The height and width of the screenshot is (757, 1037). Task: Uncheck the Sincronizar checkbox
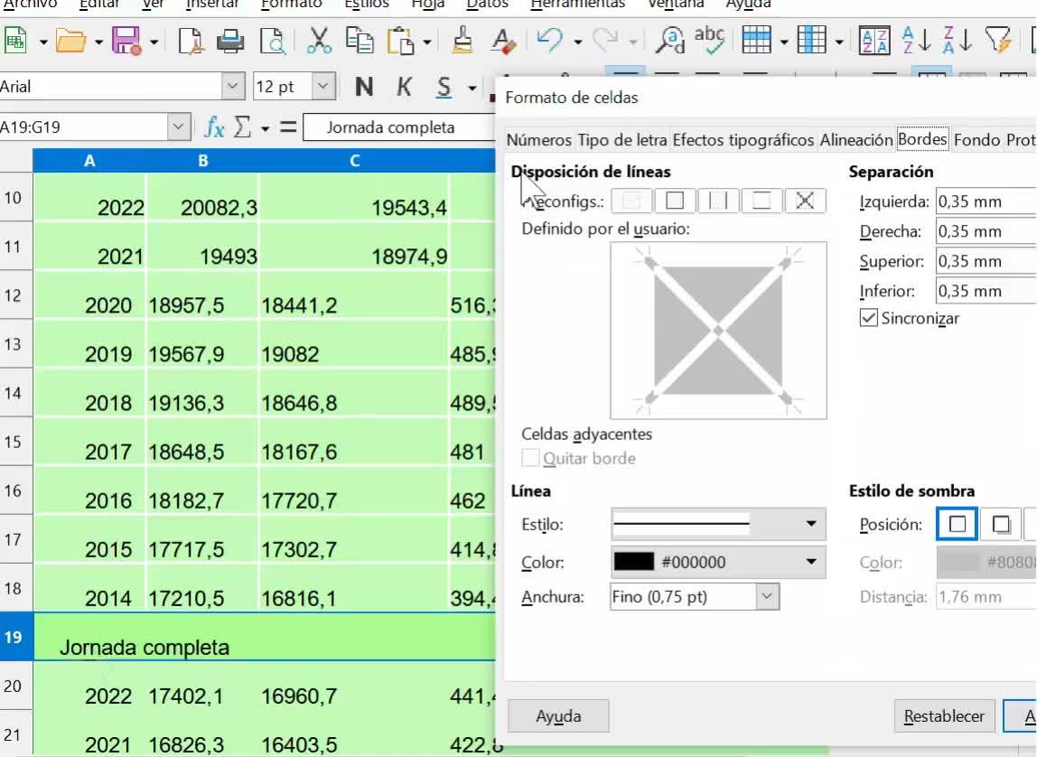pos(868,318)
